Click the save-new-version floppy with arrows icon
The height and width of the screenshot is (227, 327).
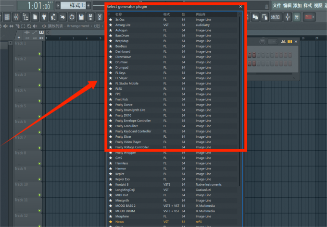(90, 17)
